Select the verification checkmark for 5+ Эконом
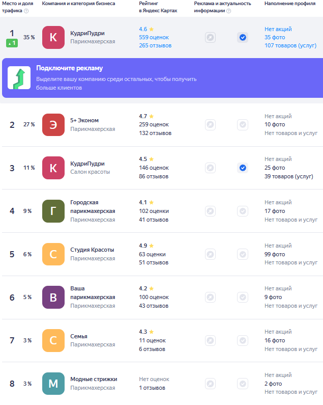Screen dimensions: 323x405 (243, 125)
